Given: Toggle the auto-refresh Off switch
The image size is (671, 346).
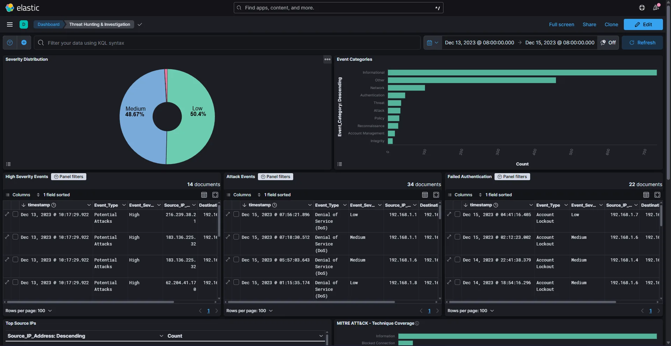Looking at the screenshot, I should 608,42.
